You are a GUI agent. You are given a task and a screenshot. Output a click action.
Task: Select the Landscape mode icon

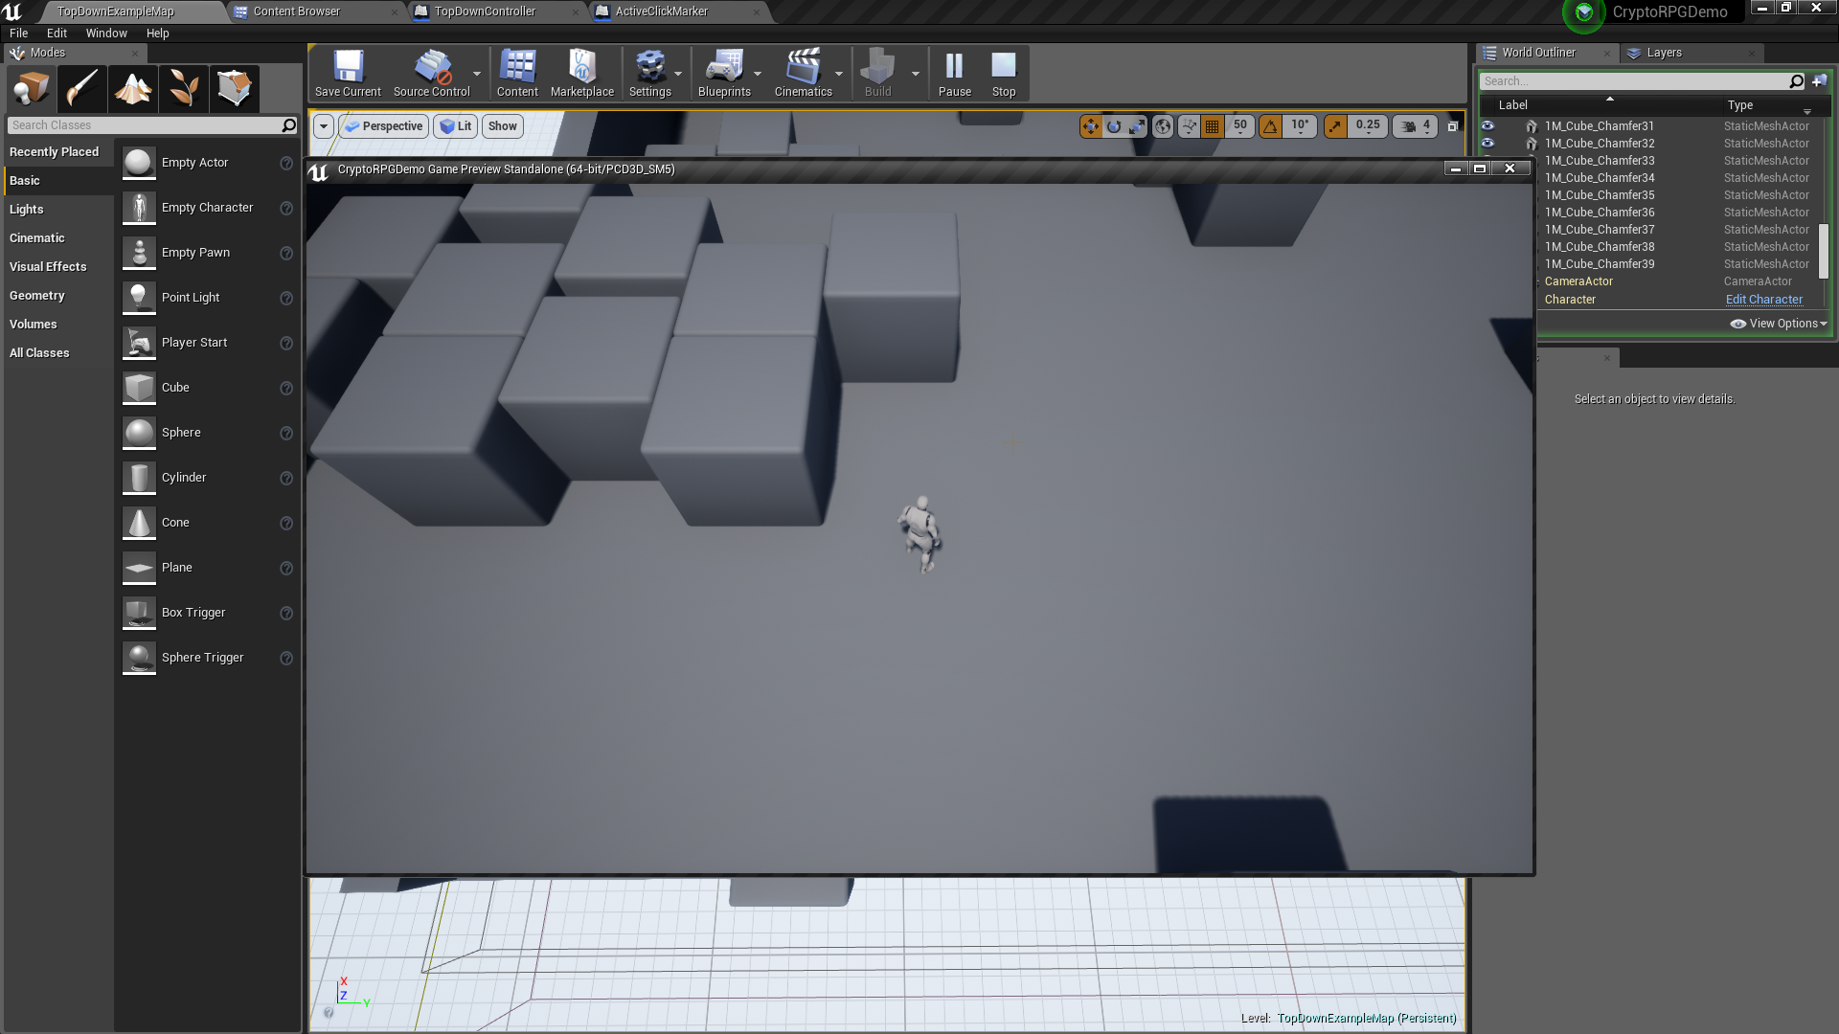[x=133, y=89]
